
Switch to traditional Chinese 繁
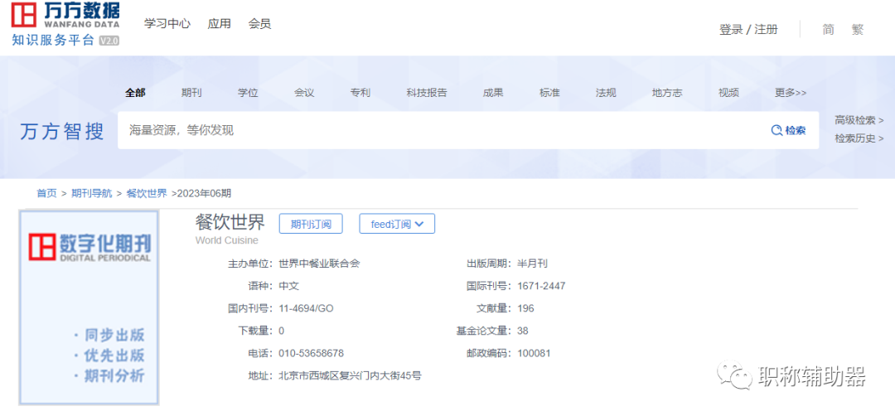click(858, 30)
